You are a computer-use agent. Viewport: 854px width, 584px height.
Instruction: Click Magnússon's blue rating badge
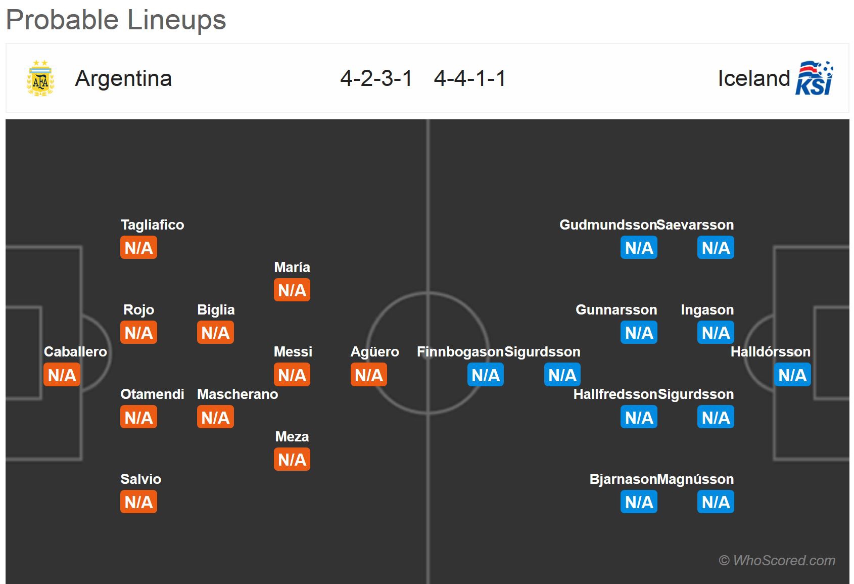point(716,502)
